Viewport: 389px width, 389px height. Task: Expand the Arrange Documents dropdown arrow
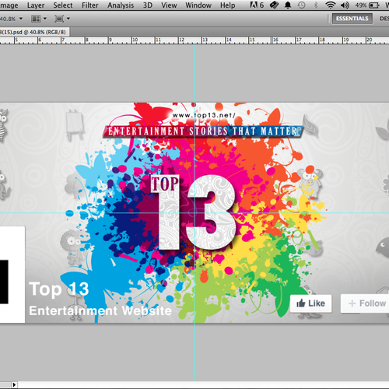(x=45, y=19)
